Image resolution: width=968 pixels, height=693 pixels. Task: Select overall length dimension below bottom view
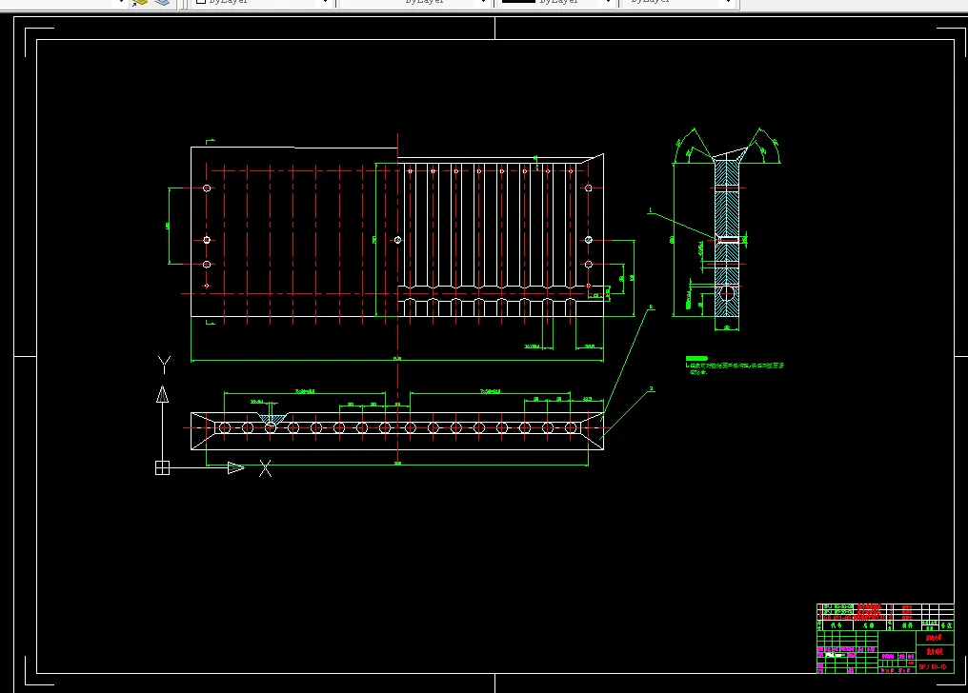pyautogui.click(x=397, y=464)
